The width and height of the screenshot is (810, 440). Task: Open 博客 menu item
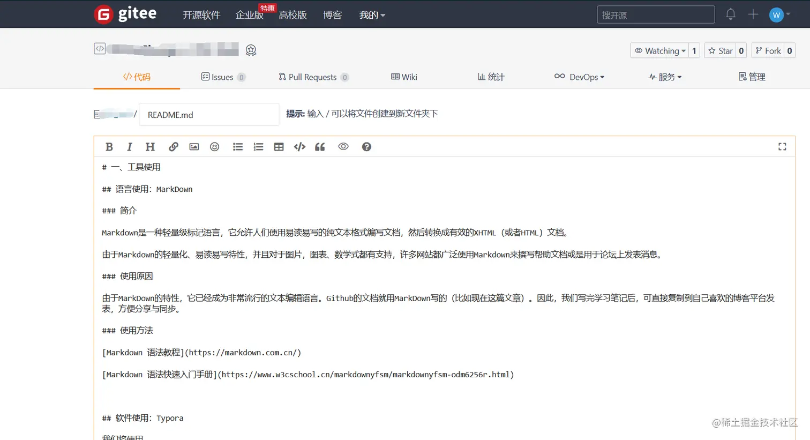click(333, 15)
